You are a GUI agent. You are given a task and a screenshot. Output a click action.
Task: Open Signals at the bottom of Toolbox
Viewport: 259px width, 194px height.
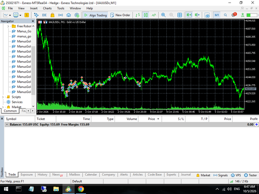click(221, 175)
